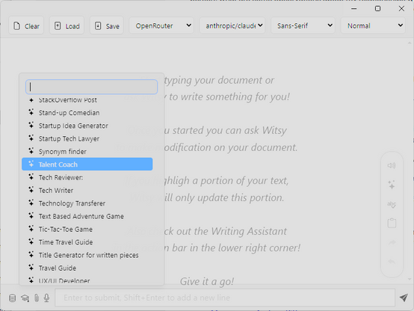The image size is (414, 311).
Task: Click the send message paper-plane icon
Action: (404, 298)
